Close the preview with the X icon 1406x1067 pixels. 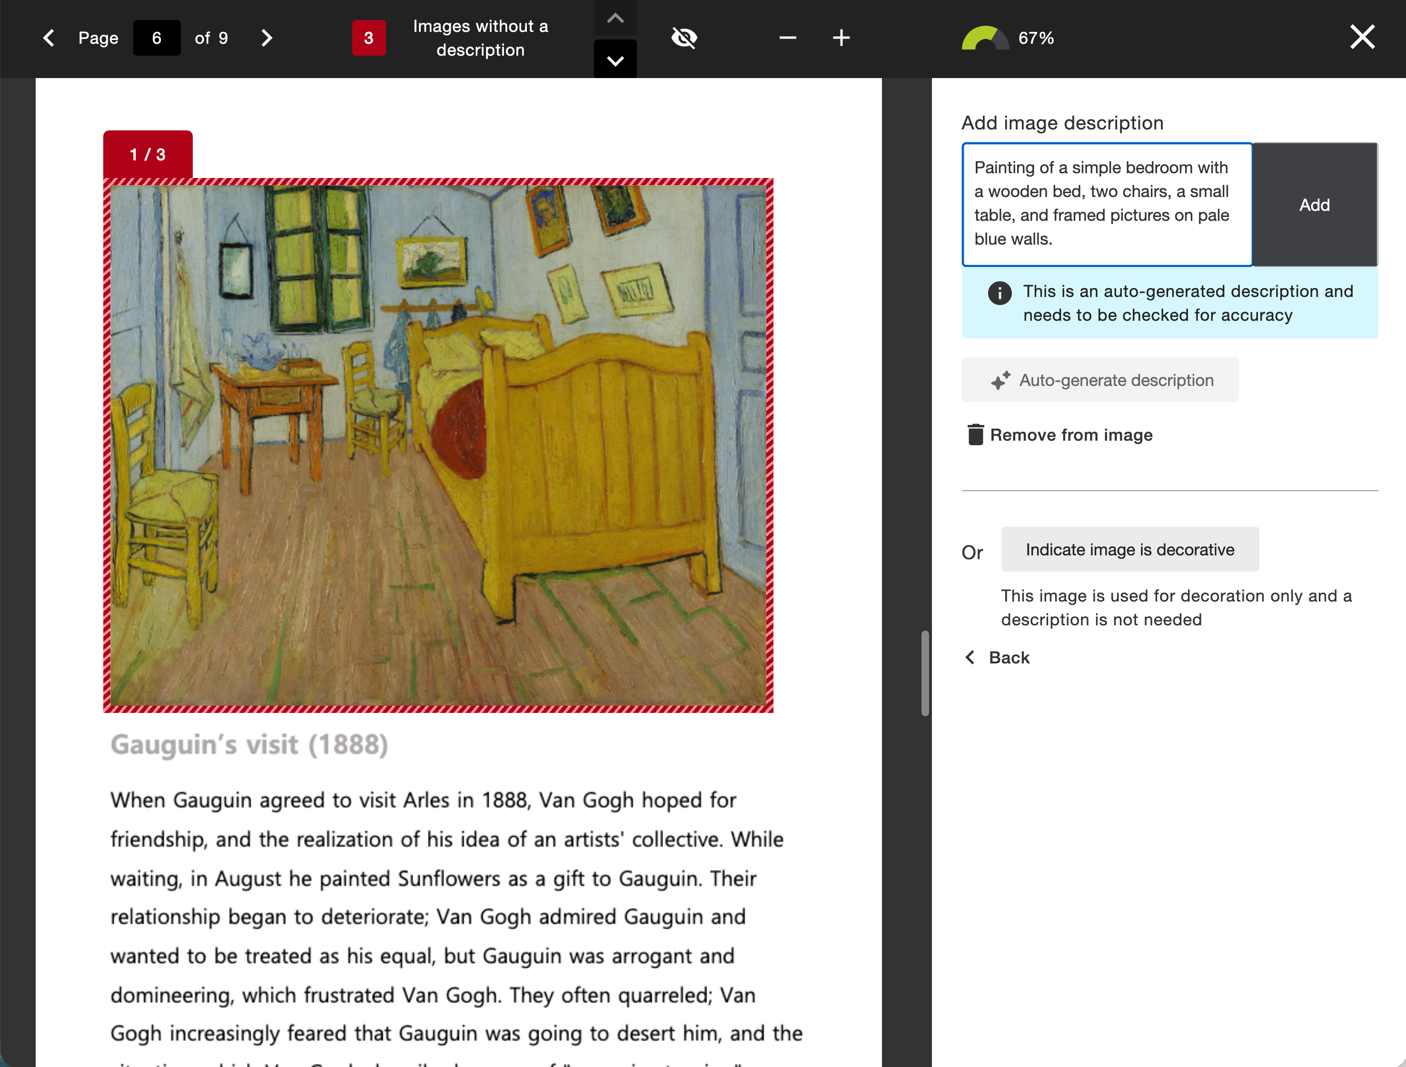1362,37
